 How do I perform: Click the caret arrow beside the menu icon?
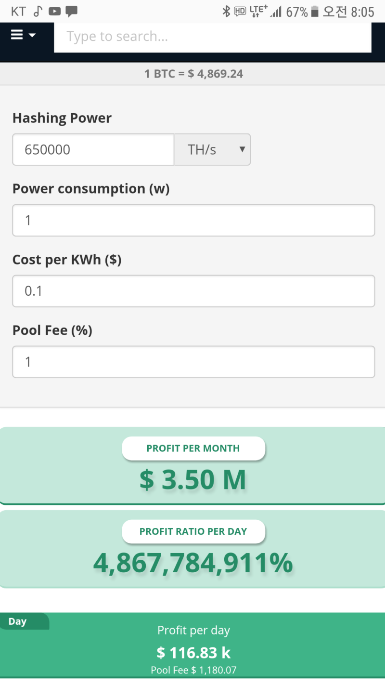[x=32, y=35]
